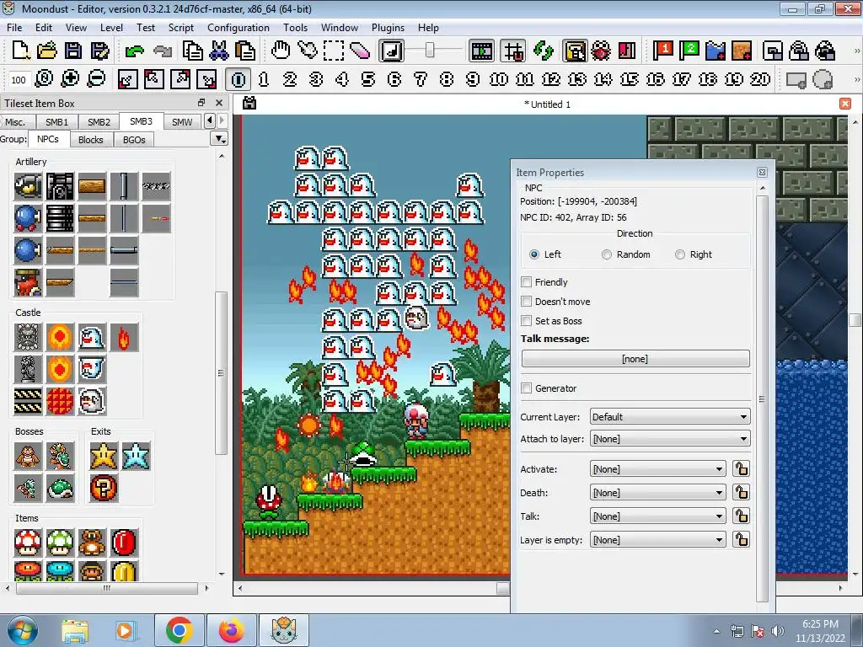The width and height of the screenshot is (863, 647).
Task: Toggle the animation film icon
Action: [x=481, y=51]
